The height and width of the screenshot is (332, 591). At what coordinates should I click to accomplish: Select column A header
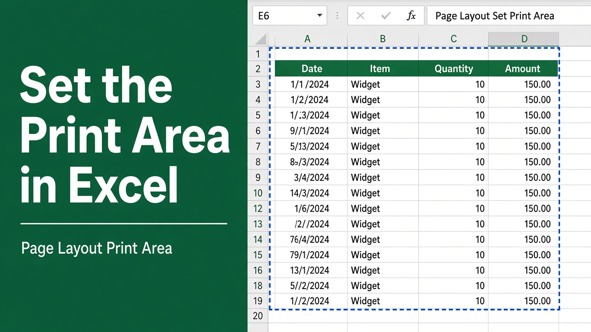click(308, 39)
